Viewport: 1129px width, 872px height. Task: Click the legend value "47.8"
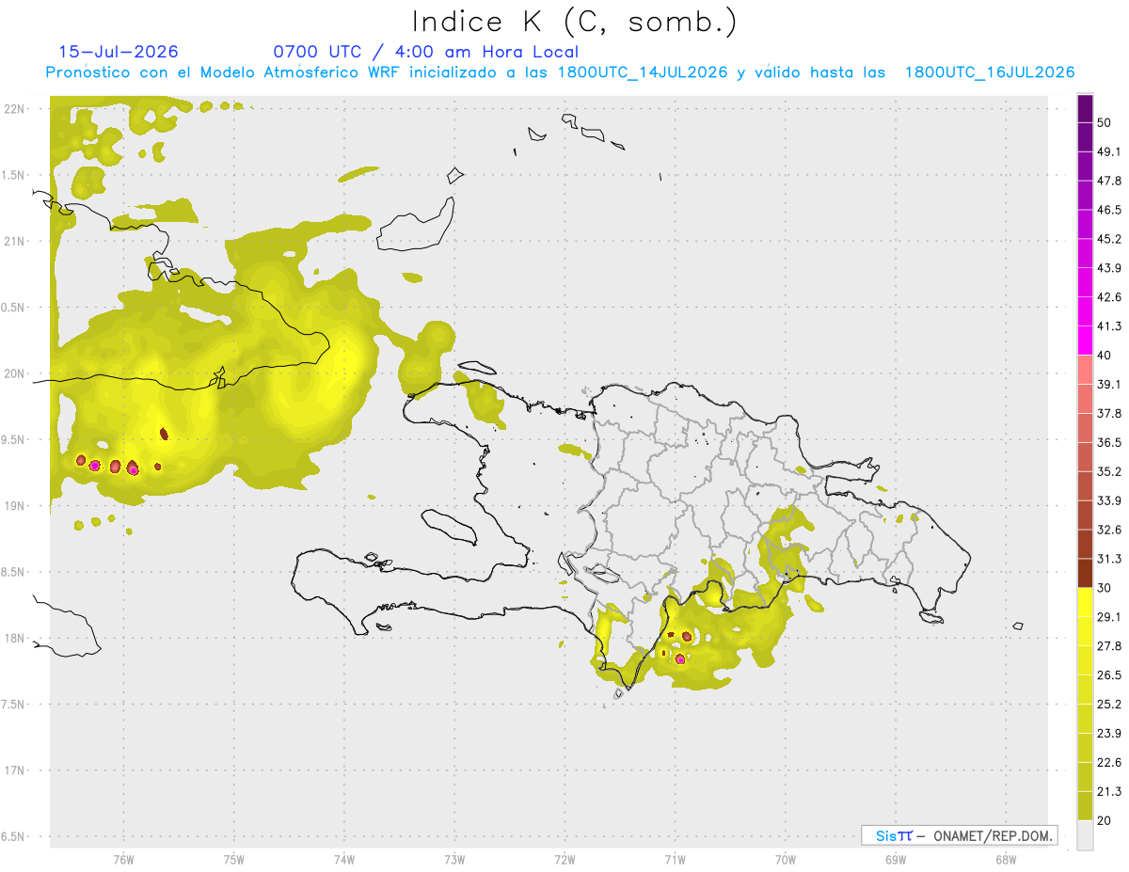[x=1109, y=181]
